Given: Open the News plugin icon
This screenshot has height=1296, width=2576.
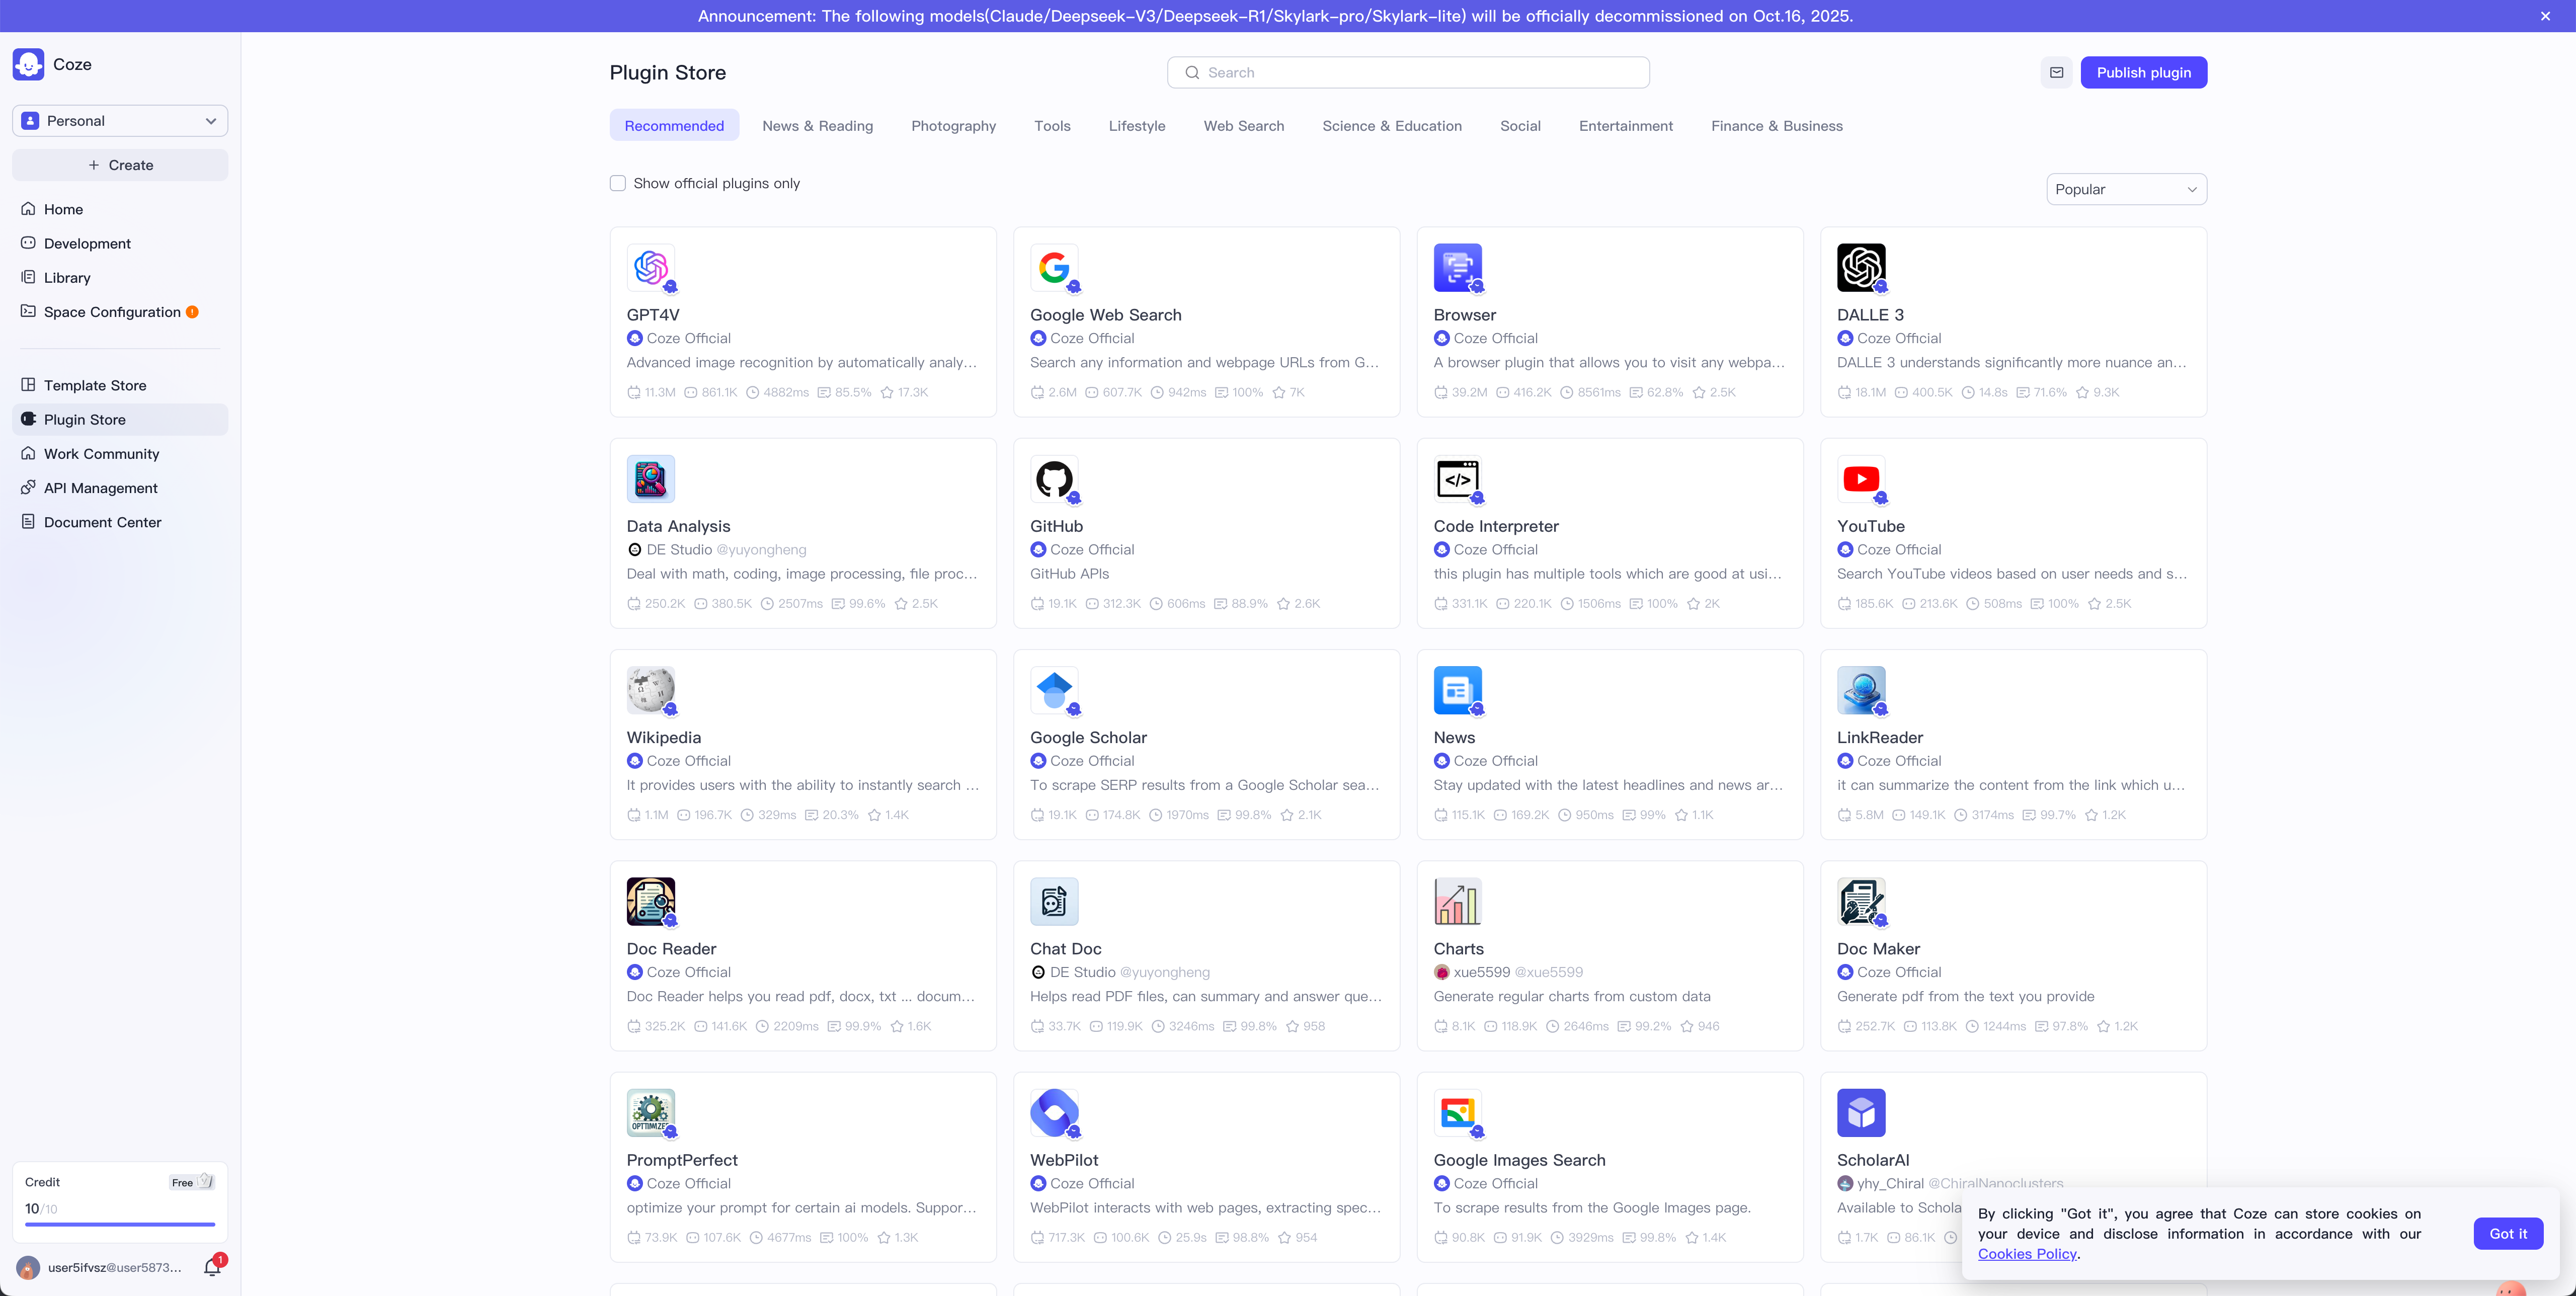Looking at the screenshot, I should tap(1458, 690).
